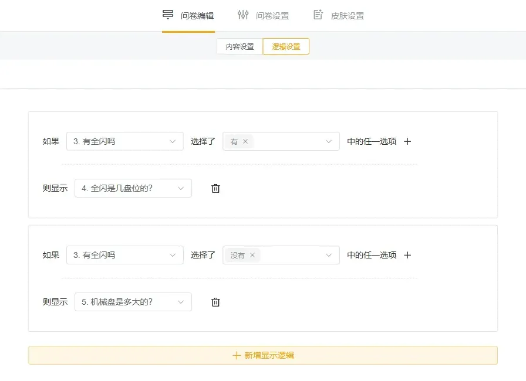The width and height of the screenshot is (526, 381).
Task: Expand the options dropdown containing 有
Action: point(328,141)
